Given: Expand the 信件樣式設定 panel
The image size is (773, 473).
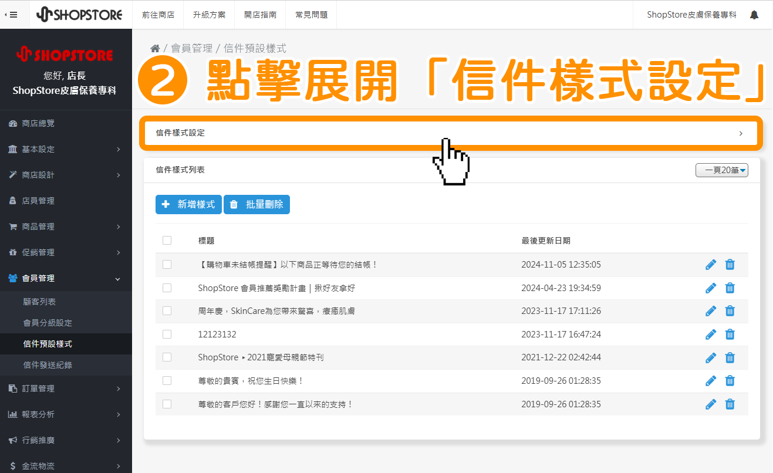Looking at the screenshot, I should point(452,133).
